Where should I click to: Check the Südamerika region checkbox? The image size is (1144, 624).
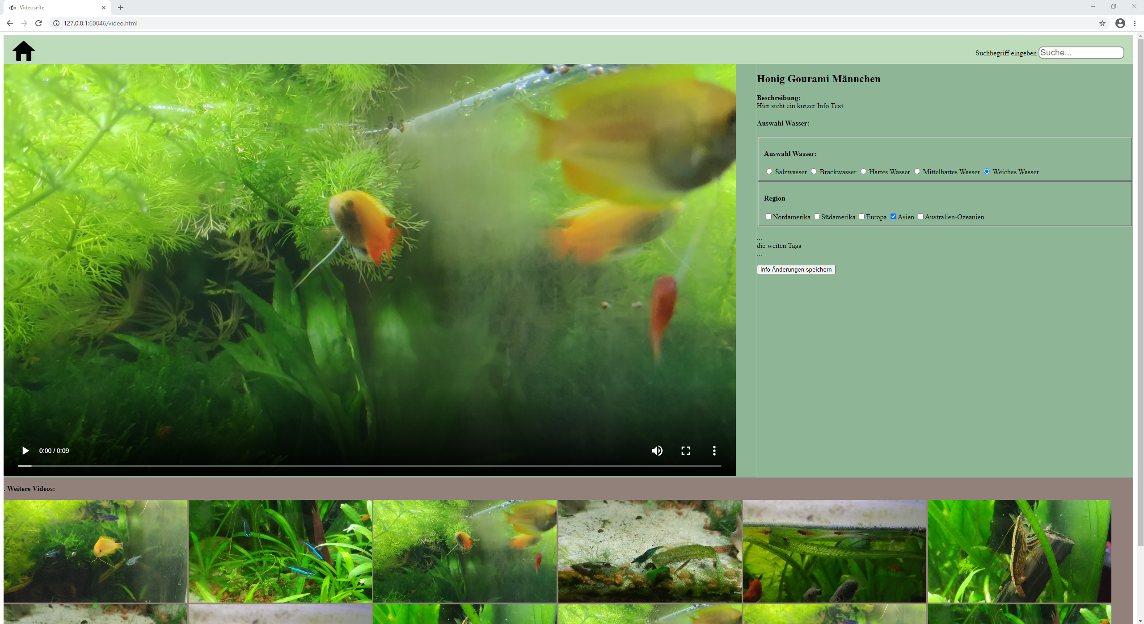(817, 217)
